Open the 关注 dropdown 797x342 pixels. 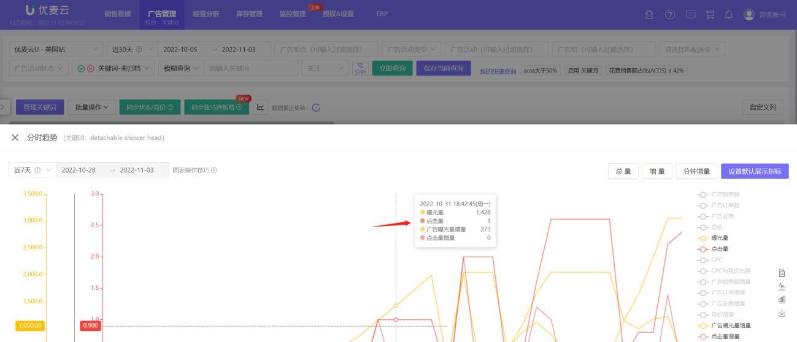(325, 69)
